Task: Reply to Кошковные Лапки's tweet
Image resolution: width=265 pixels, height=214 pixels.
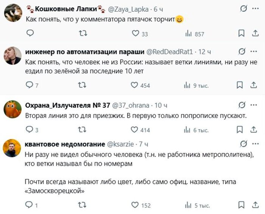Action: coord(30,34)
